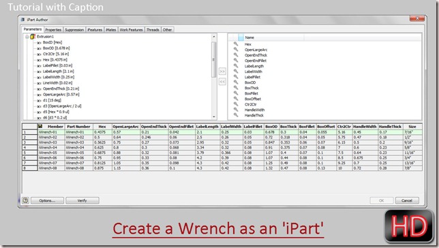The image size is (439, 248).
Task: Click the Extrusion1 feature icon
Action: click(x=33, y=37)
